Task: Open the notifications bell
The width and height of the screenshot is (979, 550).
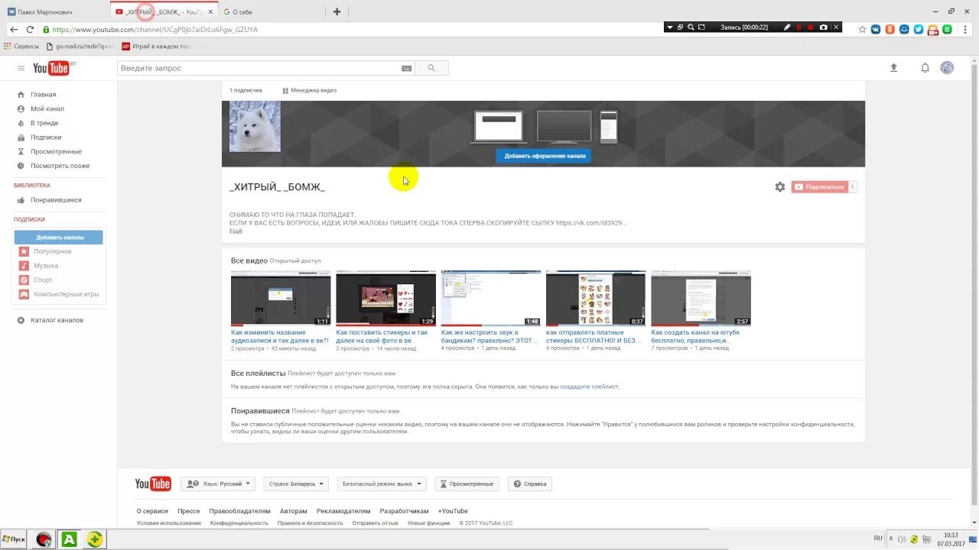Action: click(925, 68)
